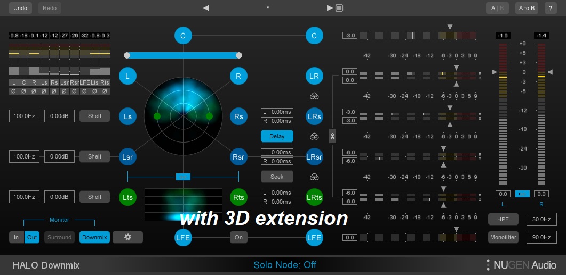Select the green Rts node
The image size is (566, 275).
click(x=238, y=197)
